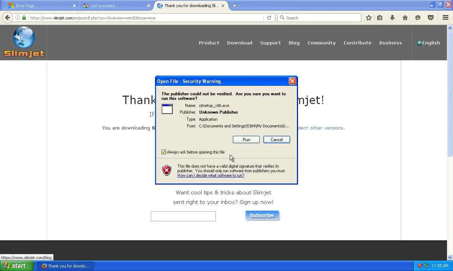453x271 pixels.
Task: Open the Contribute menu item
Action: (x=357, y=43)
